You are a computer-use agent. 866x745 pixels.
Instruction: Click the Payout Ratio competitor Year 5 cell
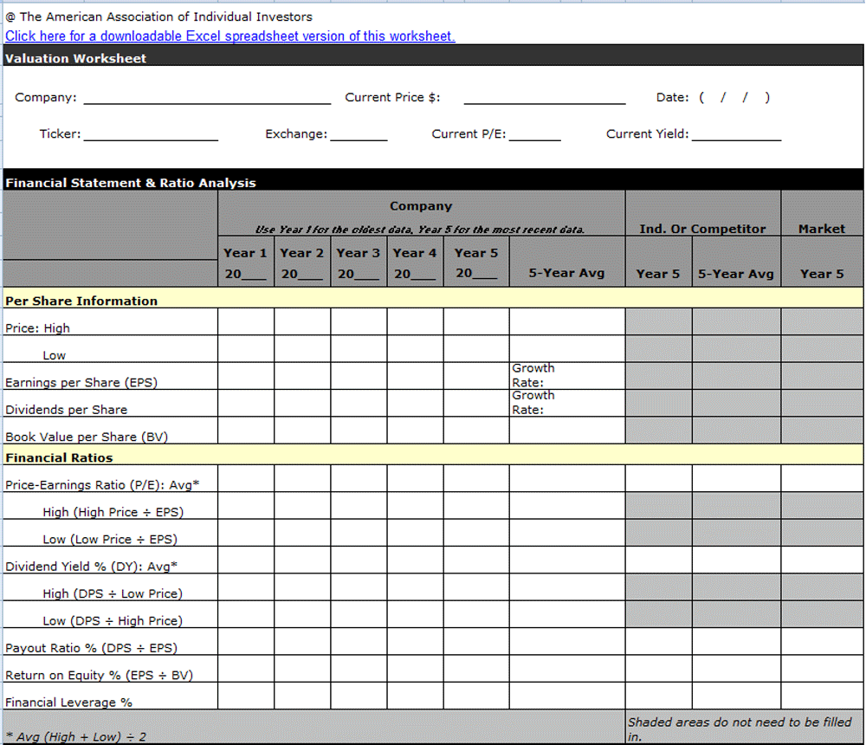pos(658,642)
